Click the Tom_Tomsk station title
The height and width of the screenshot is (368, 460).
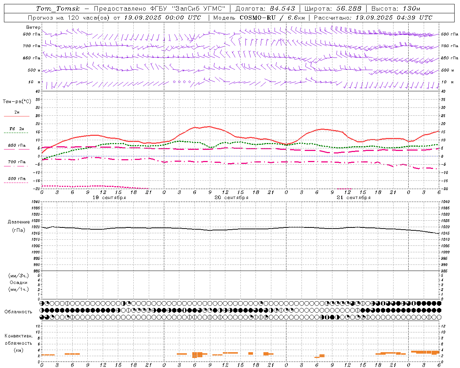click(58, 9)
